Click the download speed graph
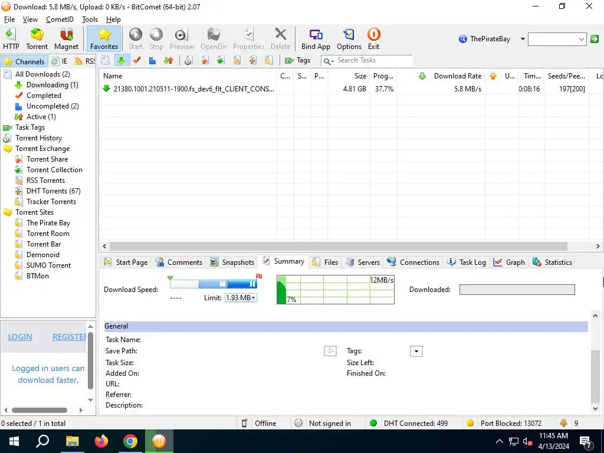604x453 pixels. coord(336,290)
